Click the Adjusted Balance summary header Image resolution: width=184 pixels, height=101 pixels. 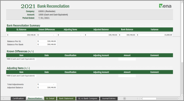[101, 30]
